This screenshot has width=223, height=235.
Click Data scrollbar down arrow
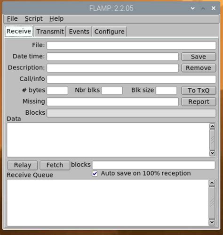point(212,153)
